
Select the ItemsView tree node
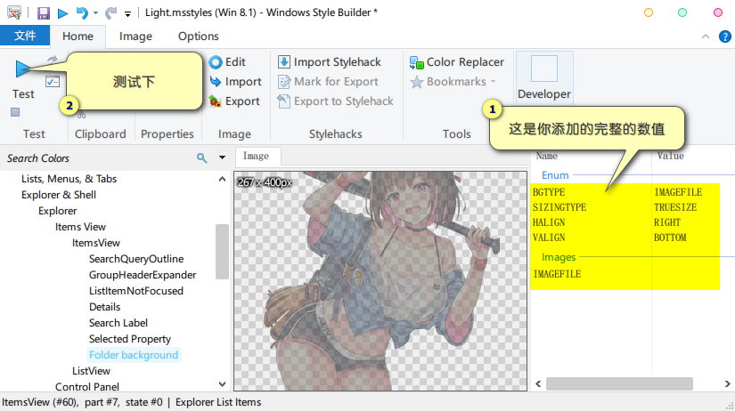pos(96,243)
